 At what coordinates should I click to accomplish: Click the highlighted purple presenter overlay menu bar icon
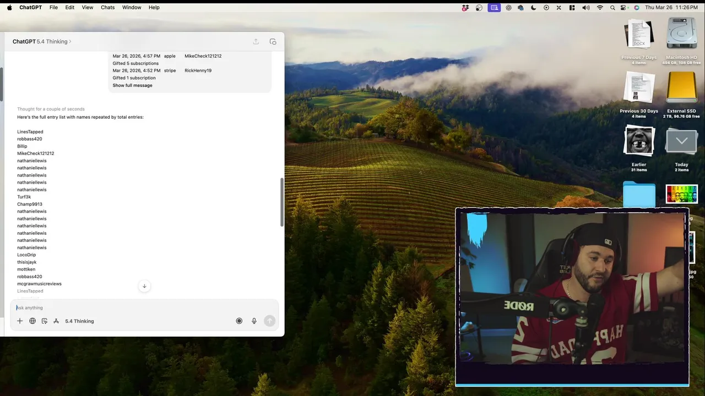coord(494,8)
